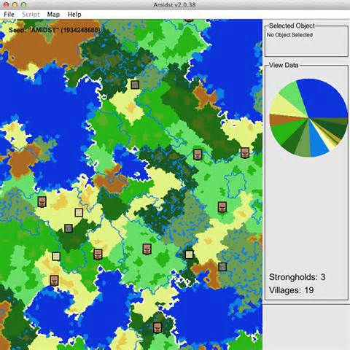Image resolution: width=350 pixels, height=350 pixels.
Task: Select the village icon on the southern forest island
Action: [157, 327]
